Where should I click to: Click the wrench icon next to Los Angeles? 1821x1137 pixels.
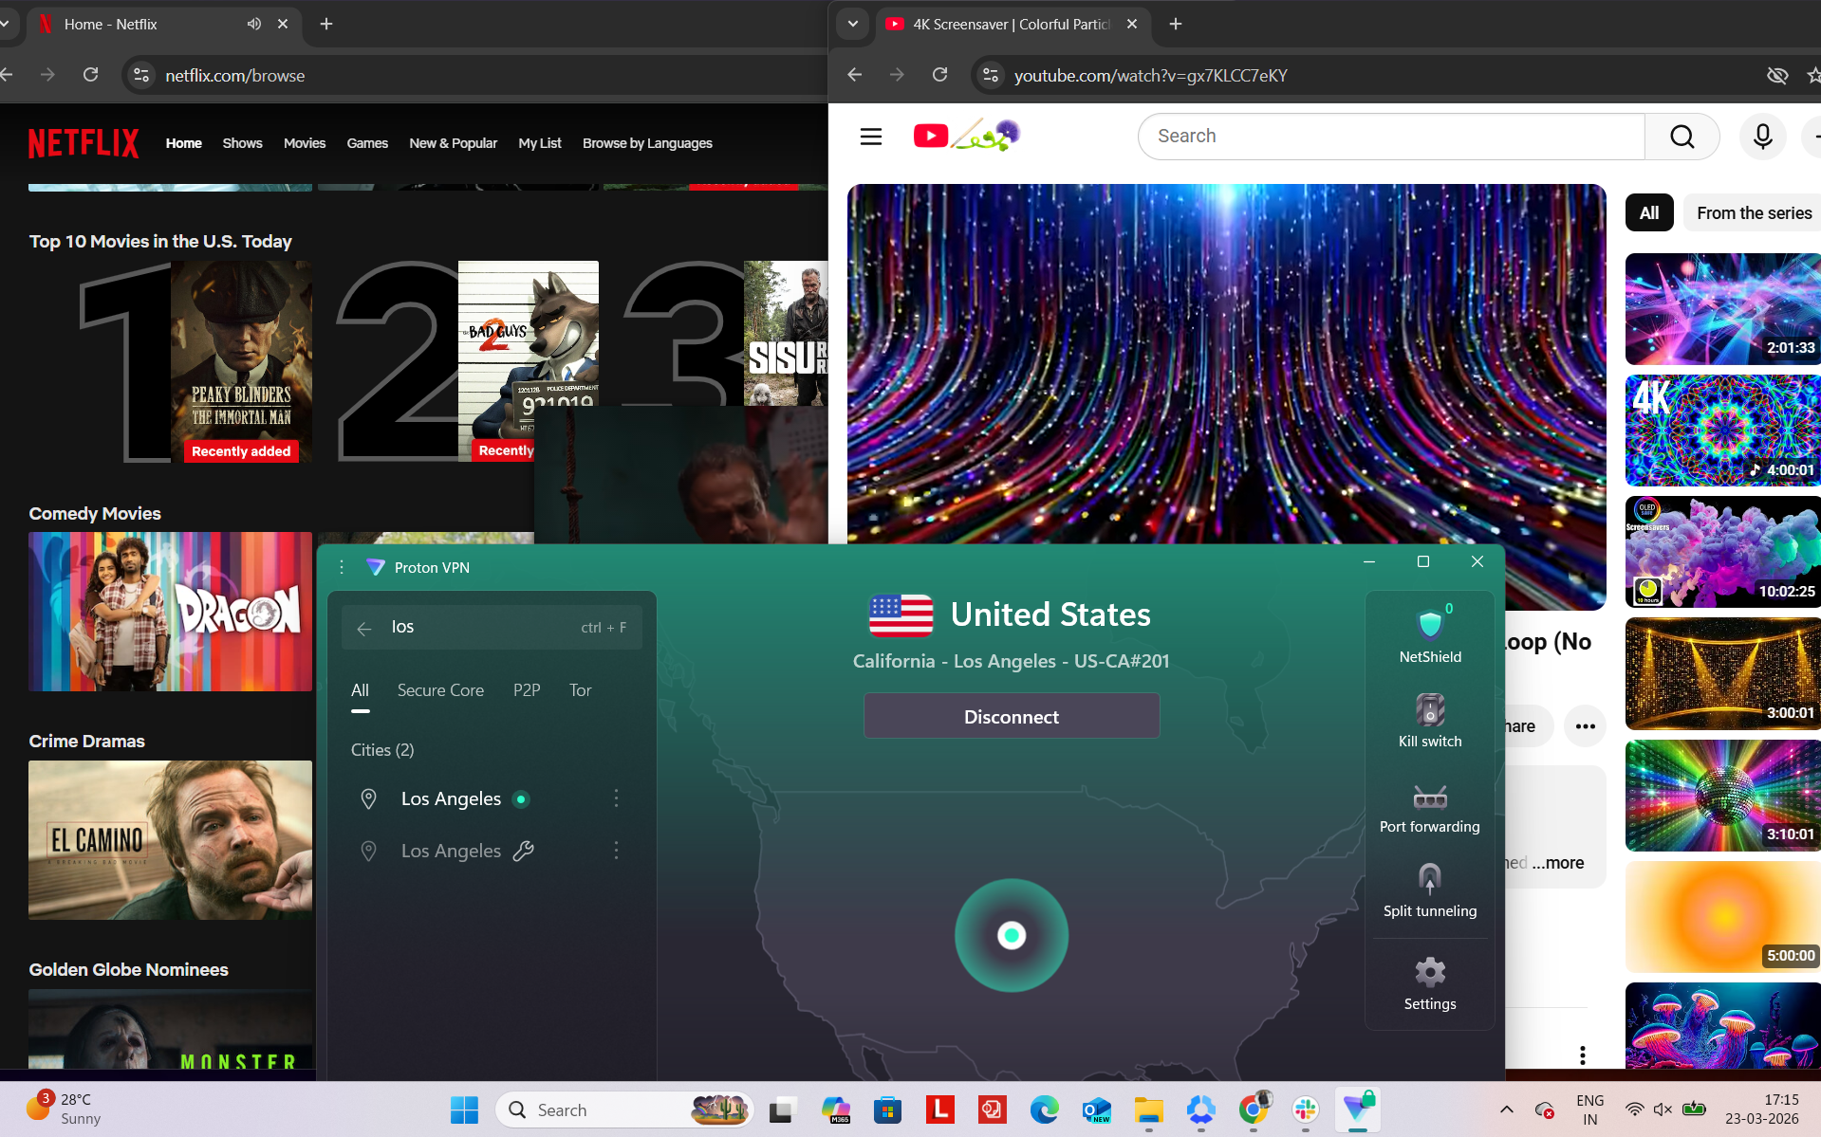523,851
